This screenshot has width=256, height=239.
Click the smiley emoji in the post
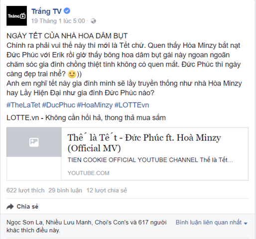click(x=72, y=74)
